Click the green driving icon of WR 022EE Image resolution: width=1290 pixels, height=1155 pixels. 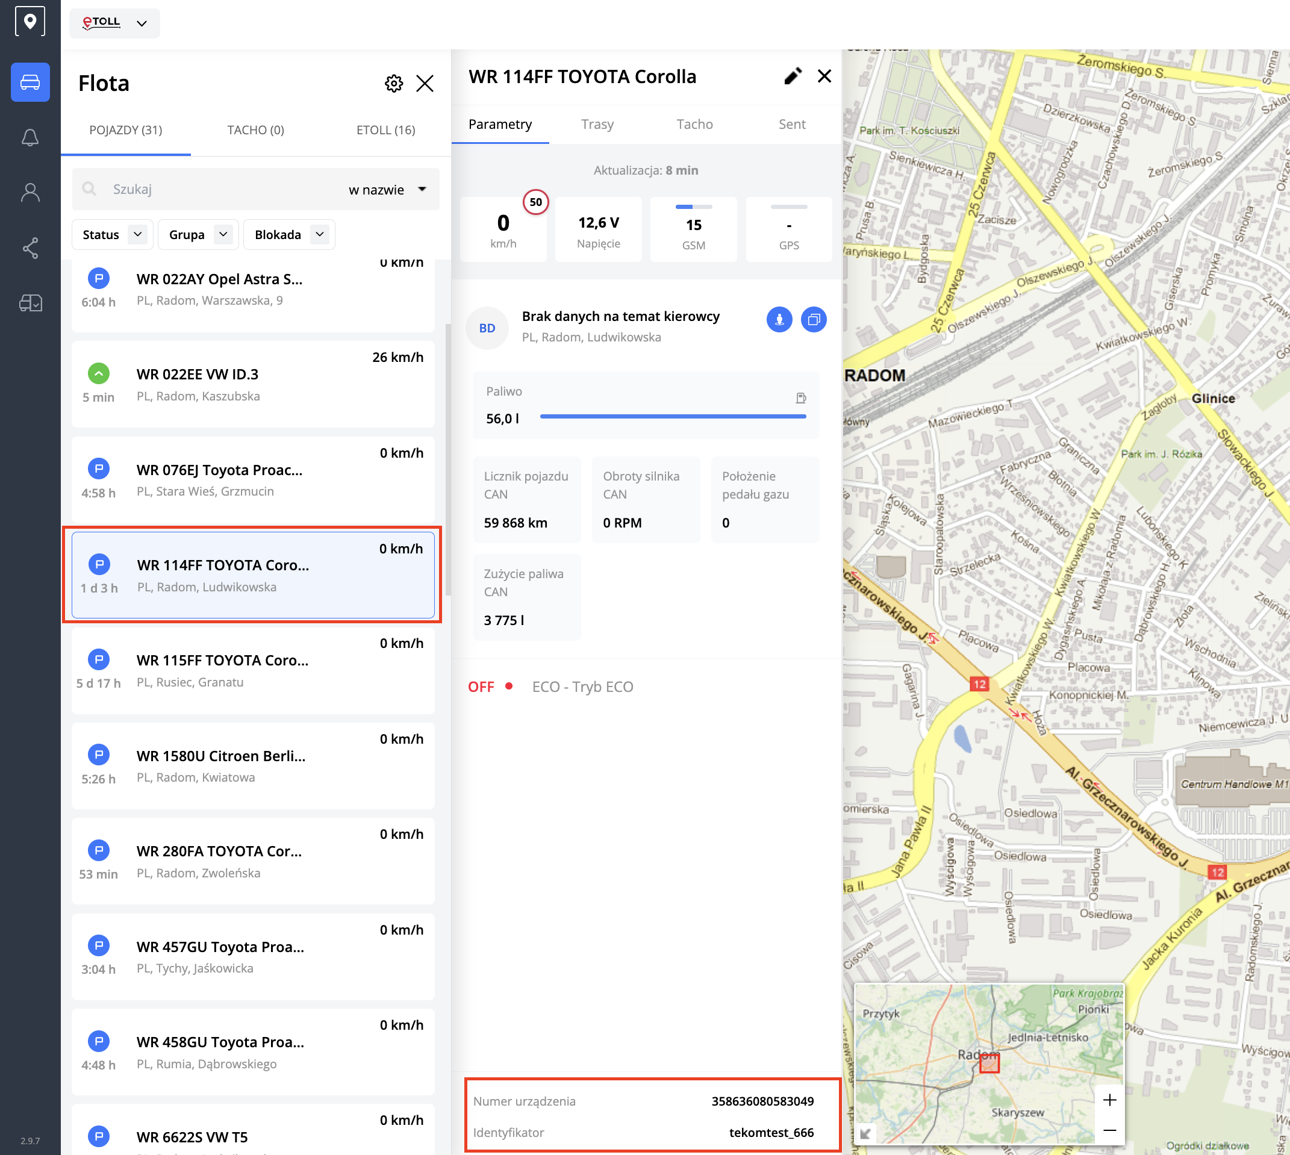(x=98, y=373)
